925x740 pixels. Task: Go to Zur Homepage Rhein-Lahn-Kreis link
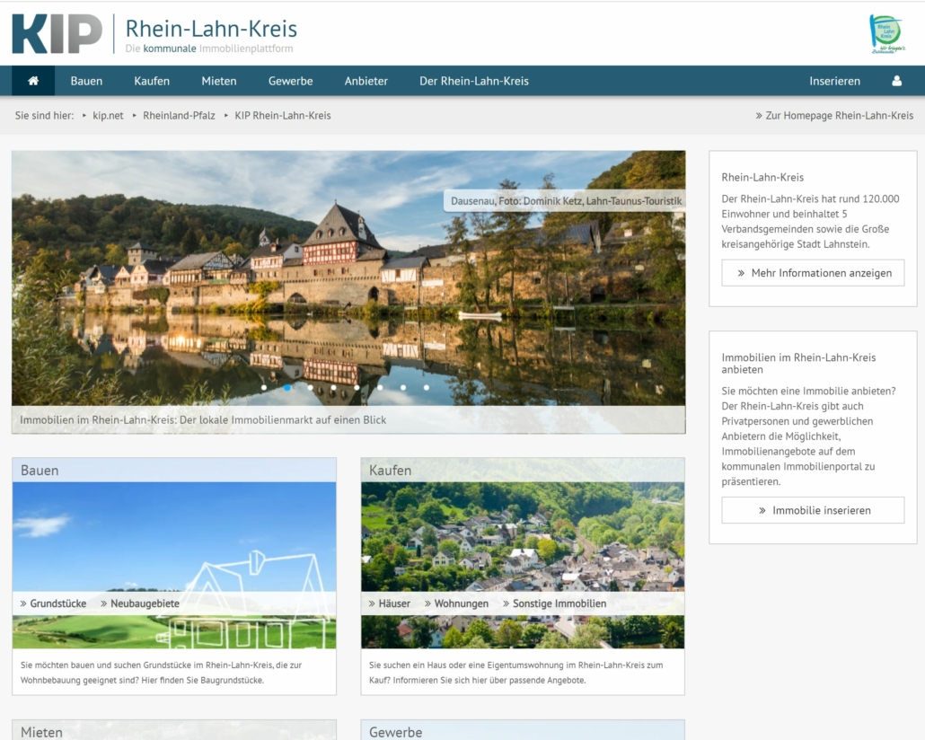[834, 116]
